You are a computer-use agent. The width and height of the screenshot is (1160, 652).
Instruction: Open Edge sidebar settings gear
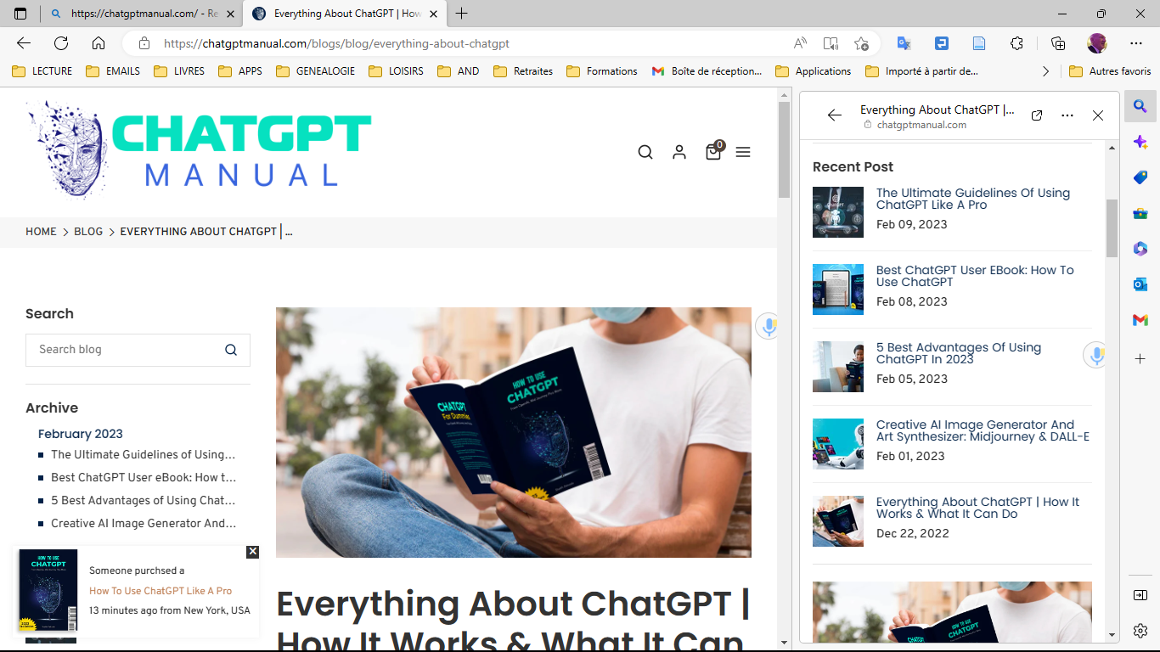[1140, 631]
